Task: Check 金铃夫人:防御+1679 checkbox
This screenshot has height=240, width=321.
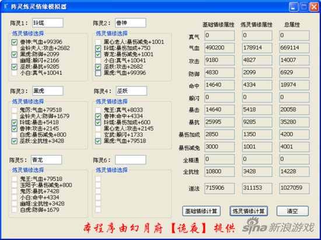Action: pos(15,116)
